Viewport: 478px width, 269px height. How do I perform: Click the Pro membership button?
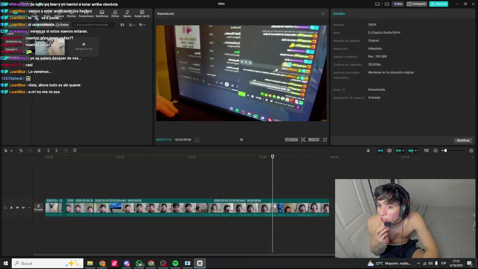pyautogui.click(x=398, y=4)
